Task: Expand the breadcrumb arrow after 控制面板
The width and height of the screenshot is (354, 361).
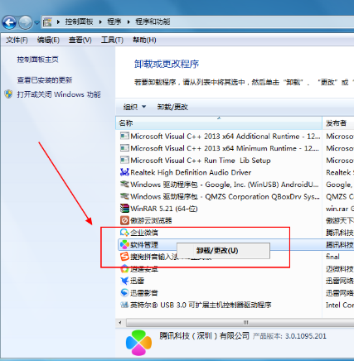Action: pos(100,22)
